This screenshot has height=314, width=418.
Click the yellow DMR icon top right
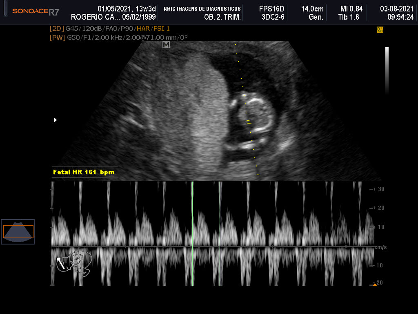coord(380,30)
